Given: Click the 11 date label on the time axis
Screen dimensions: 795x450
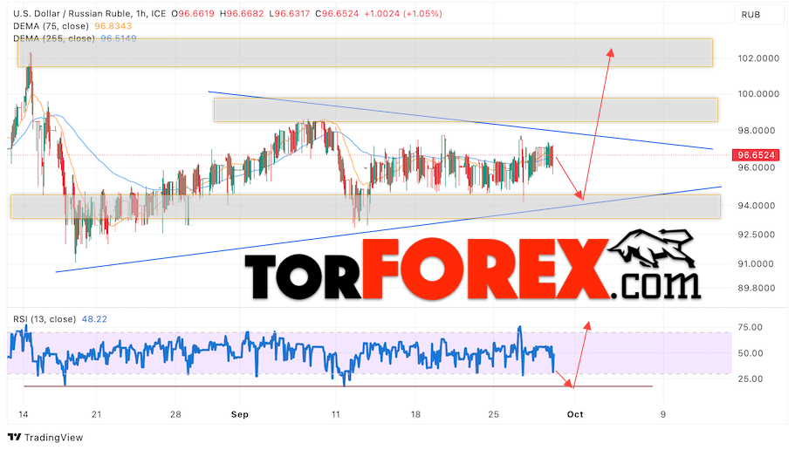Looking at the screenshot, I should (x=335, y=414).
